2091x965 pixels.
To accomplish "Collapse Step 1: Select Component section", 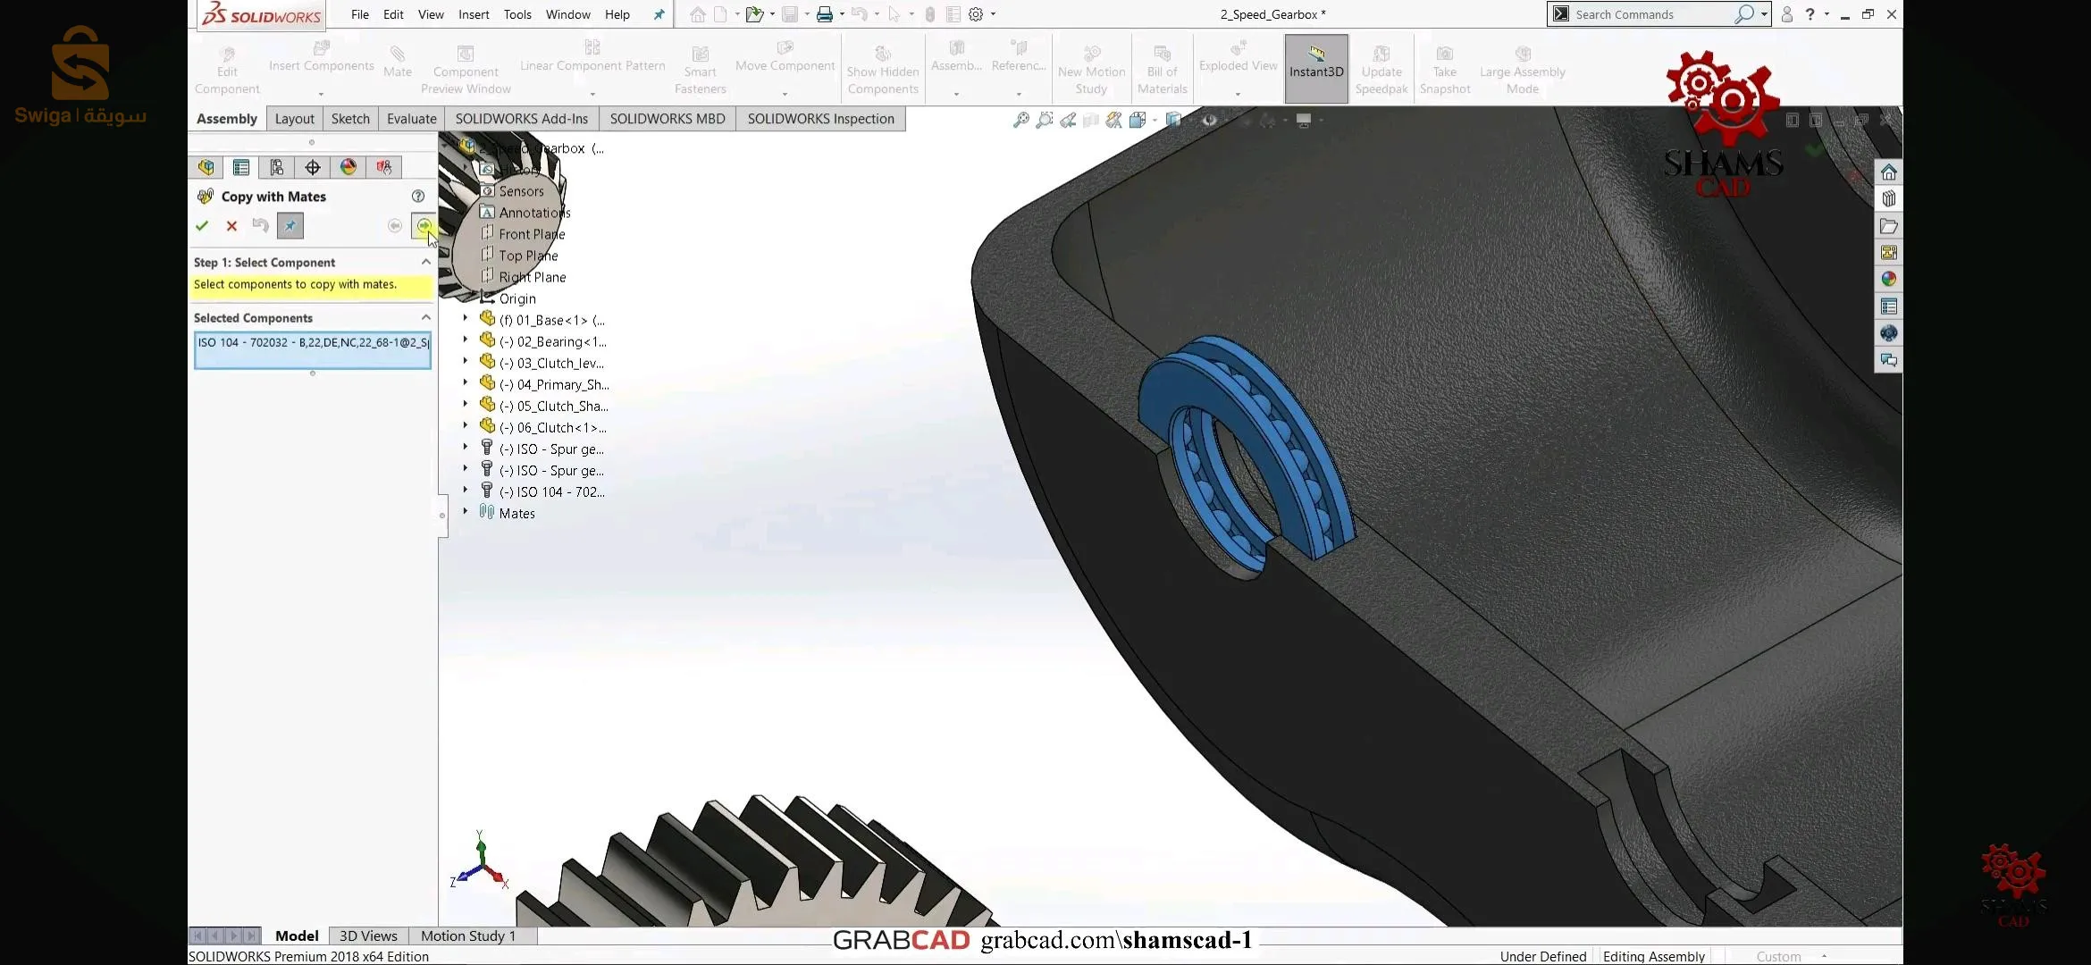I will coord(426,262).
